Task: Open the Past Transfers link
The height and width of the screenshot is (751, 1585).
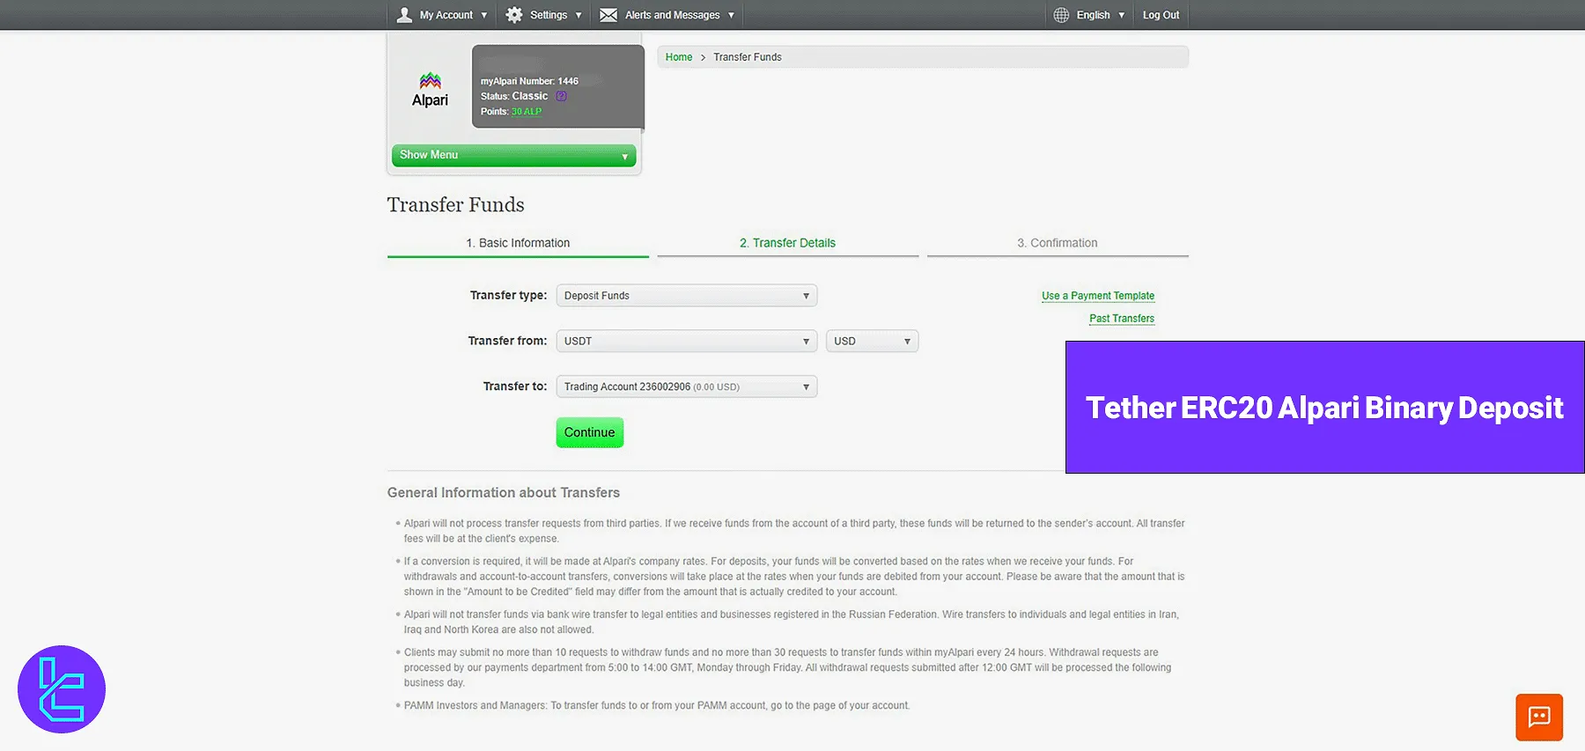Action: click(x=1122, y=319)
